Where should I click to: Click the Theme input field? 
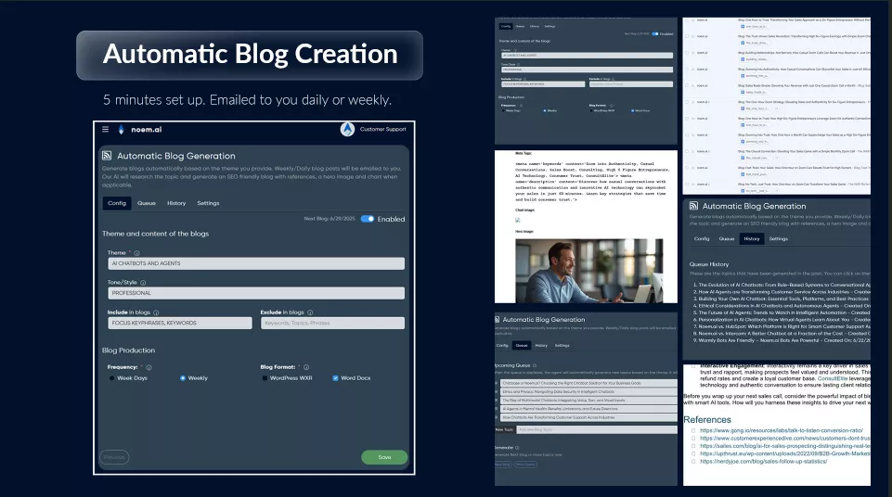[x=255, y=263]
